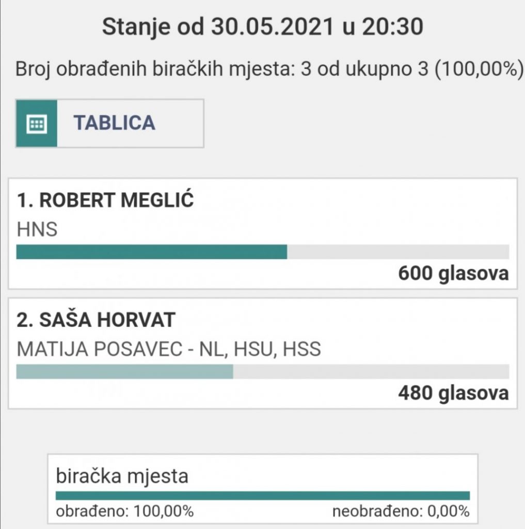The width and height of the screenshot is (525, 529).
Task: Click the neobrađeno 0,00% label
Action: (x=401, y=512)
